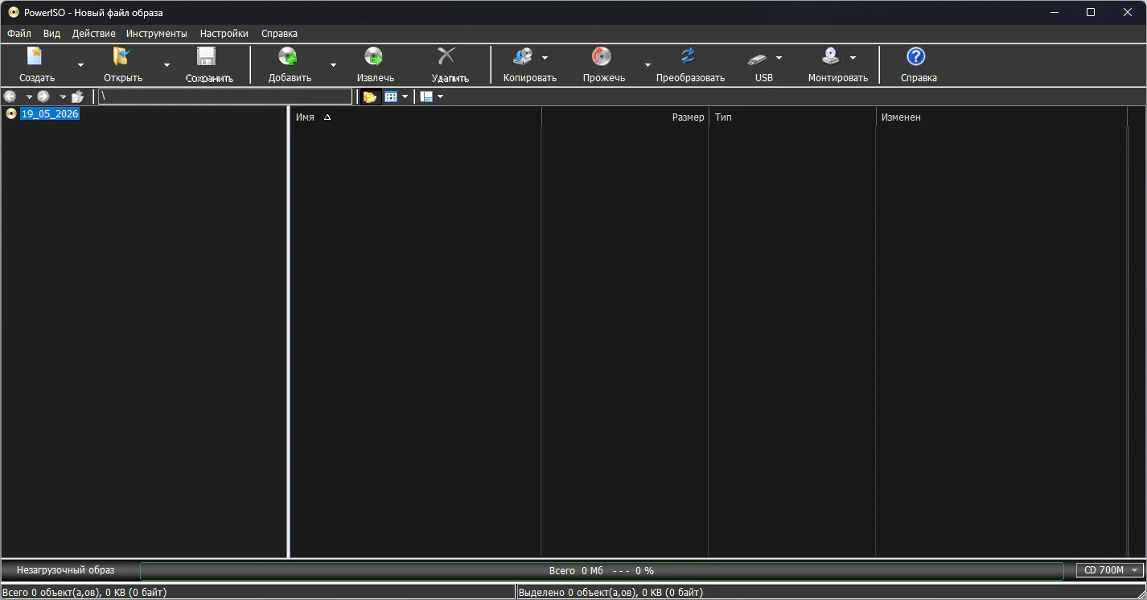Click the capacity bar showing Всего 0 Мб
The image size is (1147, 600).
602,571
